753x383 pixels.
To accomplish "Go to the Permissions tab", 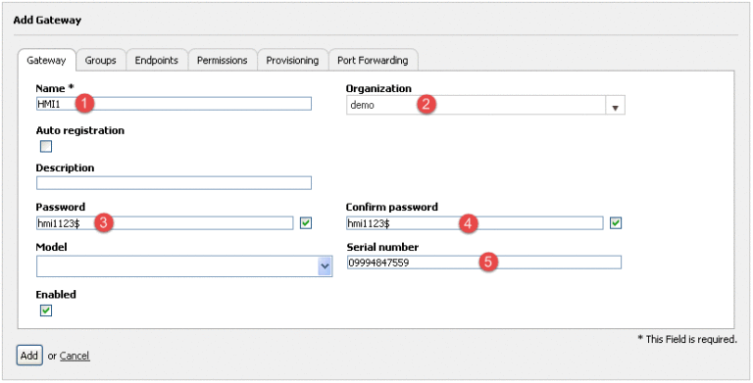I will (223, 61).
